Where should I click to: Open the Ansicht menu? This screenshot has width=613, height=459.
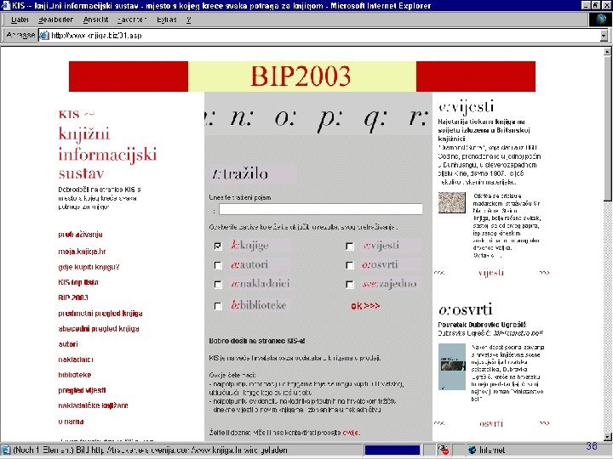coord(95,20)
